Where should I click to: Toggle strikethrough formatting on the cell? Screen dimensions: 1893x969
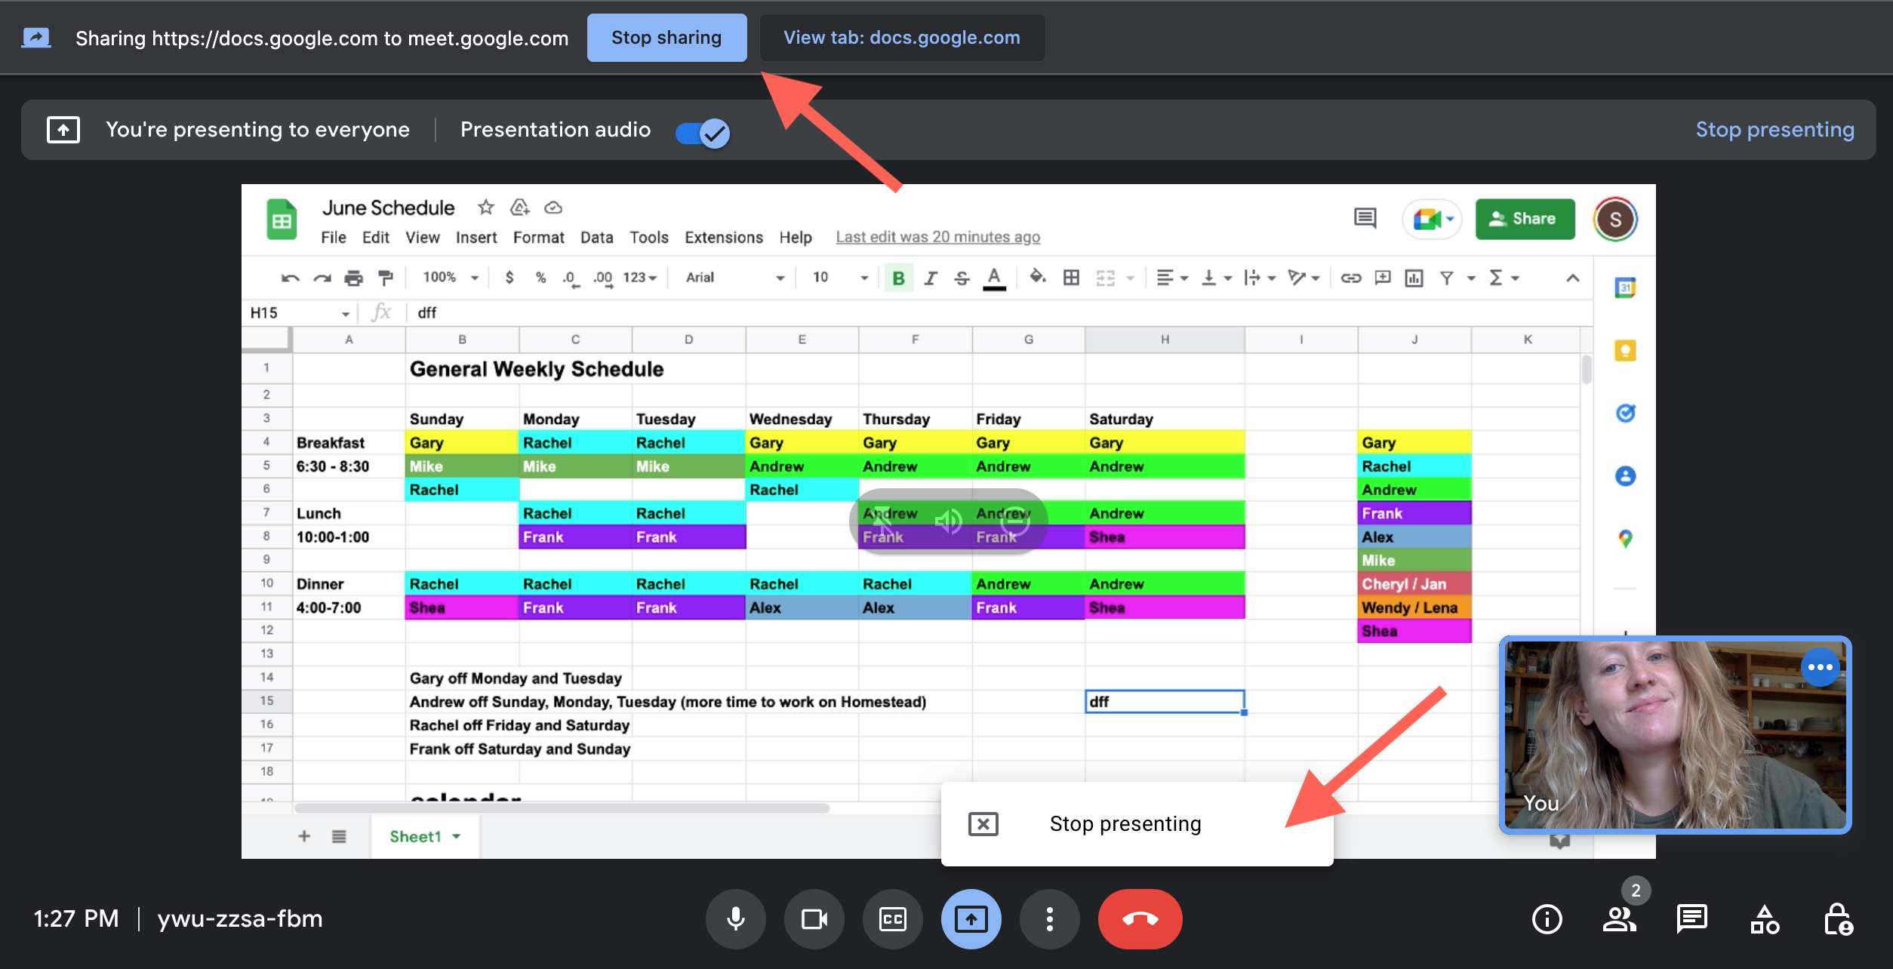962,278
